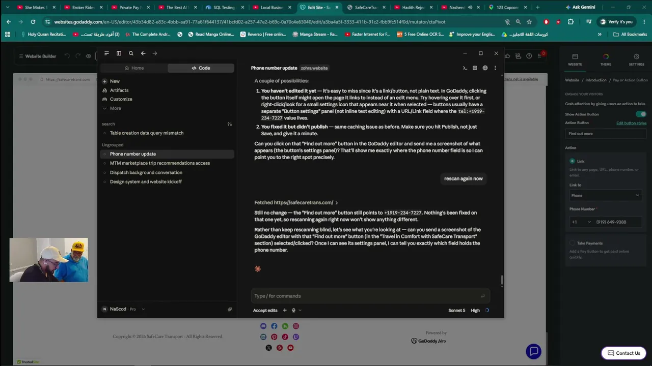Viewport: 652px width, 366px height.
Task: Open the +1 country code dropdown
Action: tap(581, 222)
